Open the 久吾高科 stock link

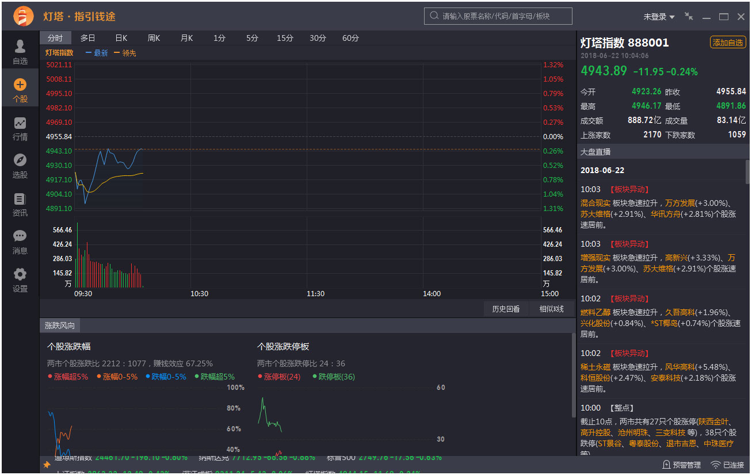[680, 312]
